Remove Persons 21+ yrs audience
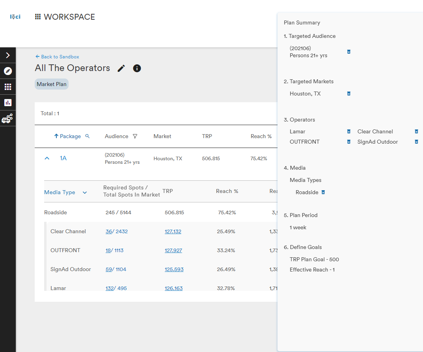The height and width of the screenshot is (352, 423). (349, 52)
